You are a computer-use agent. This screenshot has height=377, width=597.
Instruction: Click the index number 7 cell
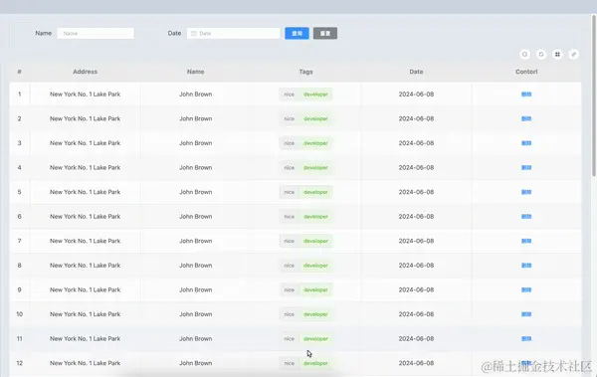(20, 241)
